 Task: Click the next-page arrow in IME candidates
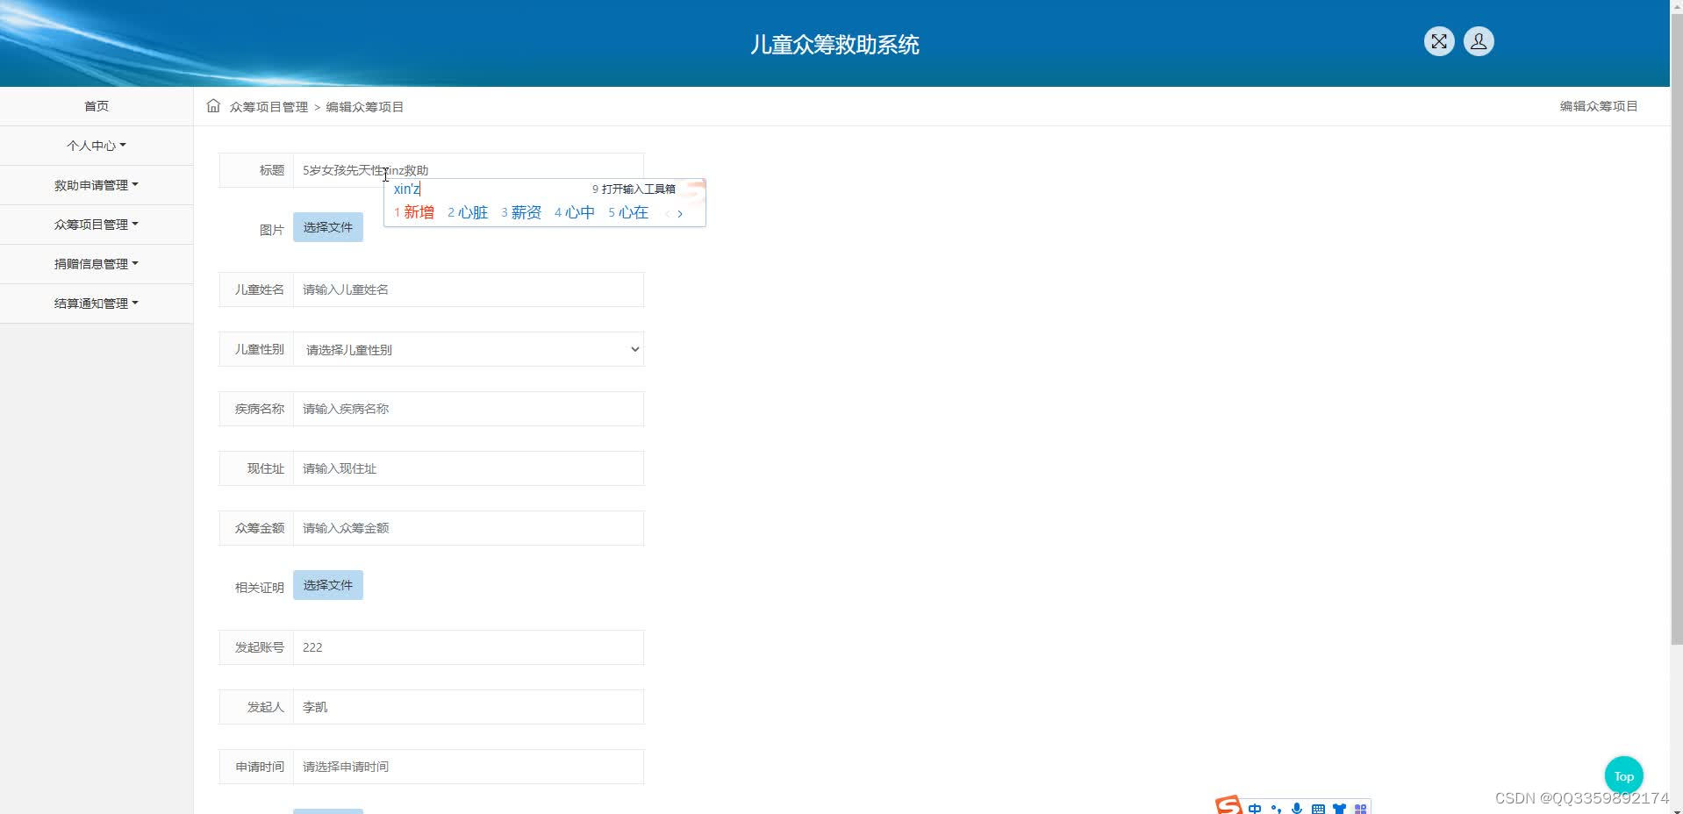pyautogui.click(x=680, y=213)
